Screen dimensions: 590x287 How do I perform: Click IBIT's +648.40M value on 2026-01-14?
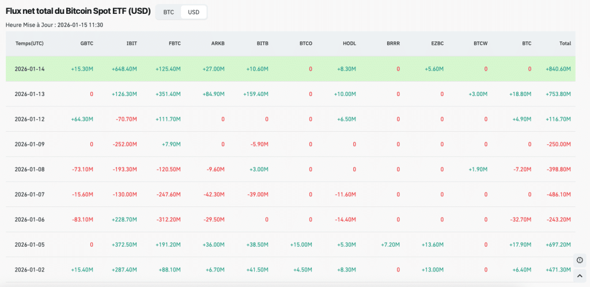(x=124, y=69)
